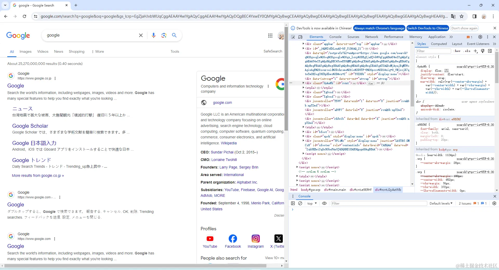Select the News search tab

[x=58, y=51]
